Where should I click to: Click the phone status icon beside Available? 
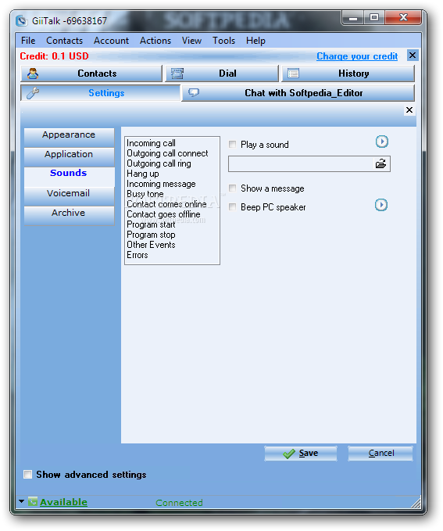tap(33, 501)
